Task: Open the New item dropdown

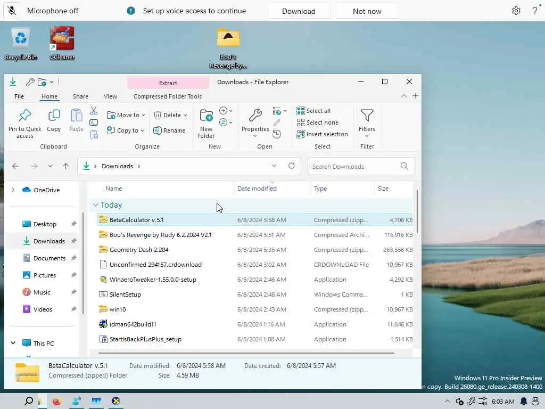Action: coord(226,111)
